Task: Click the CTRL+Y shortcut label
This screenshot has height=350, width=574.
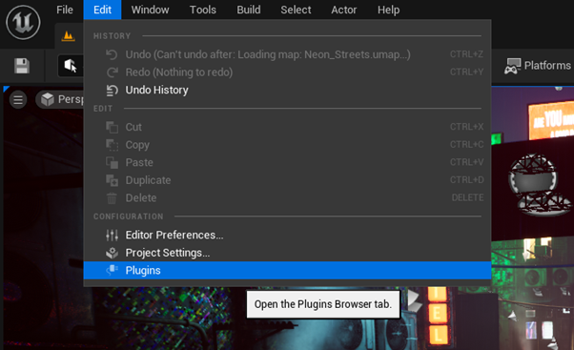Action: pyautogui.click(x=466, y=72)
